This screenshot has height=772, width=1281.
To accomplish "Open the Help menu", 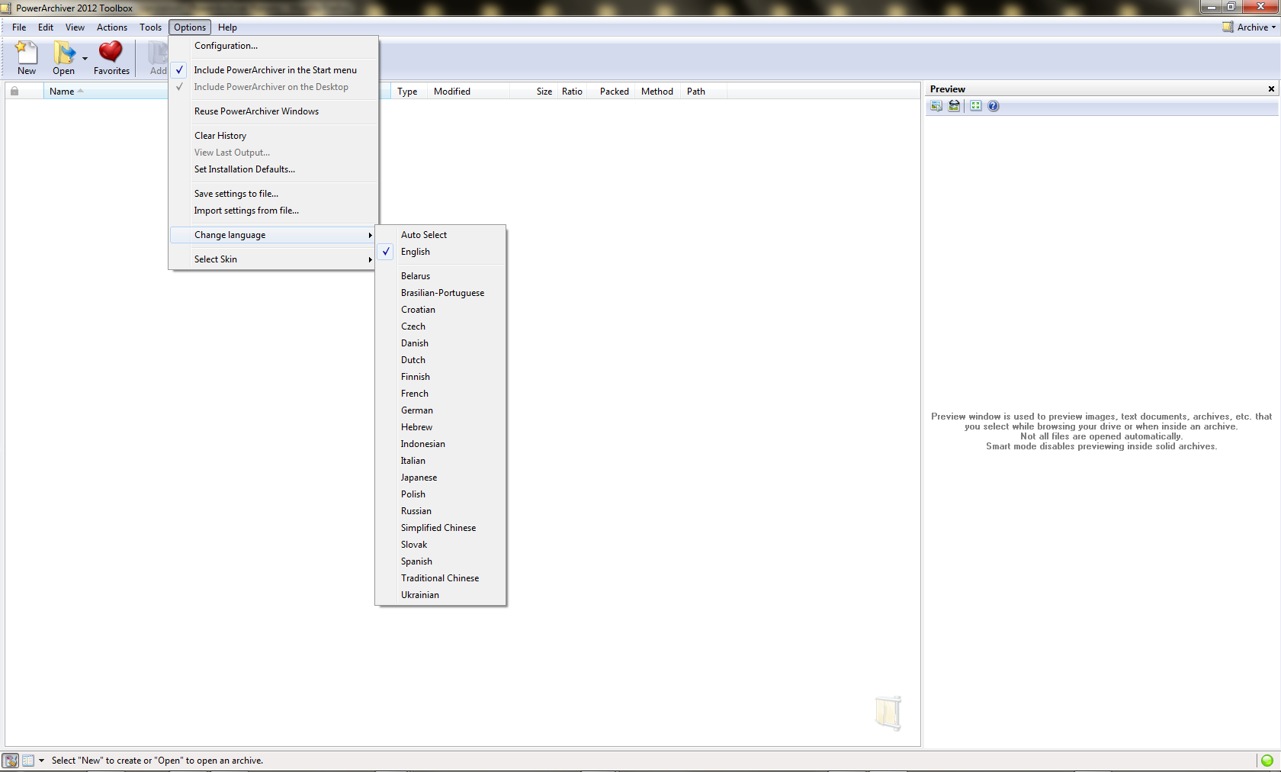I will (x=227, y=27).
